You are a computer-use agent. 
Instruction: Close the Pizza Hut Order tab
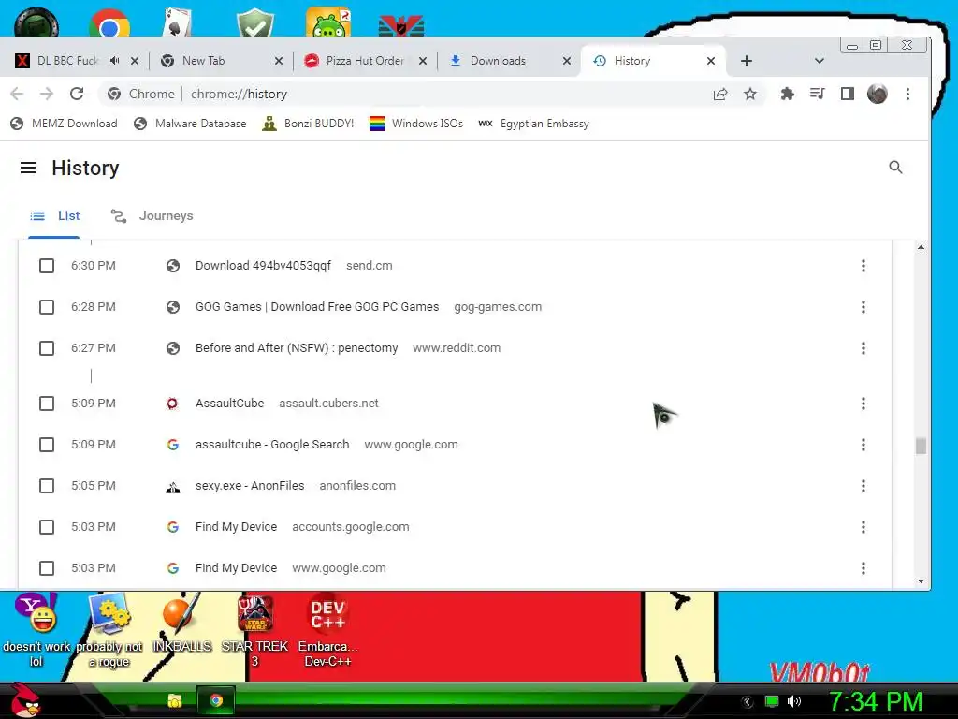[x=422, y=61]
